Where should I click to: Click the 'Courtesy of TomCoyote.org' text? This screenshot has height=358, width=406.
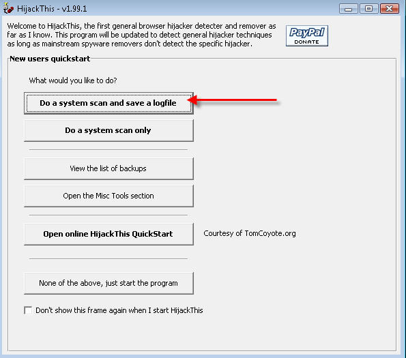pyautogui.click(x=250, y=233)
